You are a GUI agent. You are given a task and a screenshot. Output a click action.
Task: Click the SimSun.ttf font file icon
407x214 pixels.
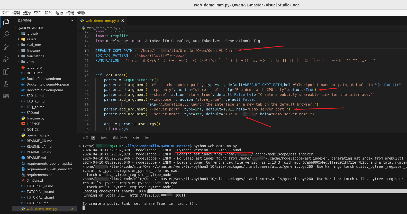(x=23, y=180)
